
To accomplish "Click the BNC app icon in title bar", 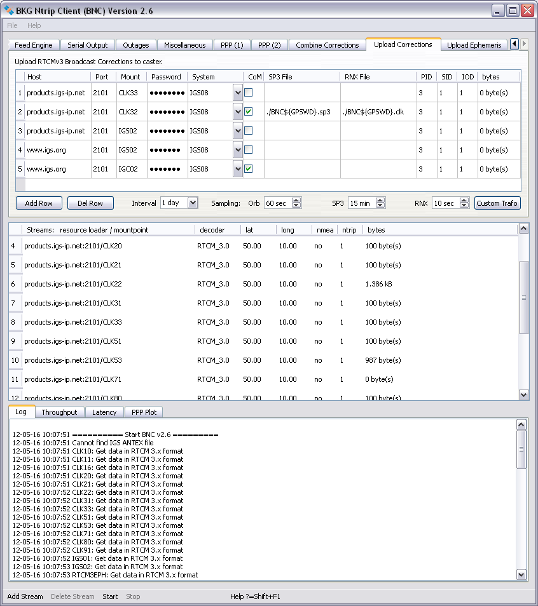I will [9, 11].
